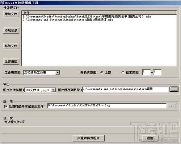Screen dimensions: 181x144
Task: Toggle the 处理时的异常记录到文件 checkbox
Action: coord(6,106)
